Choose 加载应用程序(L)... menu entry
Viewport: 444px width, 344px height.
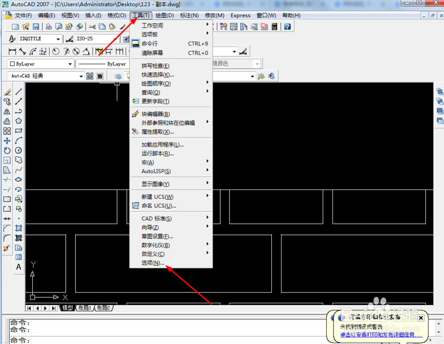pos(171,145)
